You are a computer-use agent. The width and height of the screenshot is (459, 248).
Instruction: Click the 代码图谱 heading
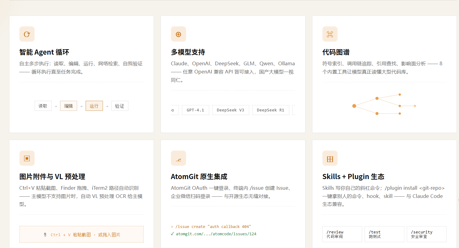[x=336, y=52]
